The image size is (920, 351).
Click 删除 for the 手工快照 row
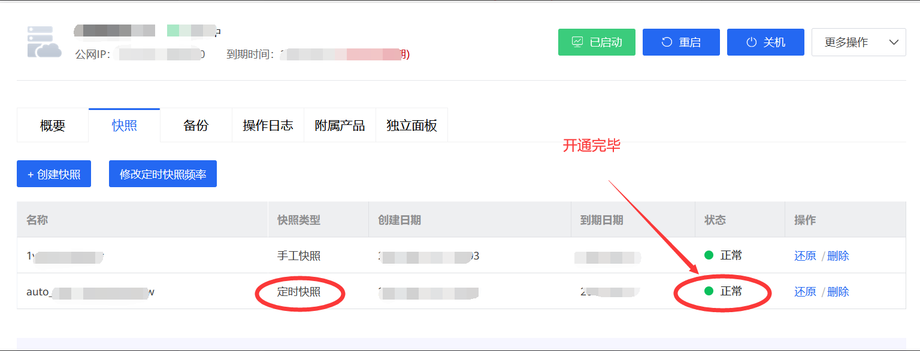838,256
